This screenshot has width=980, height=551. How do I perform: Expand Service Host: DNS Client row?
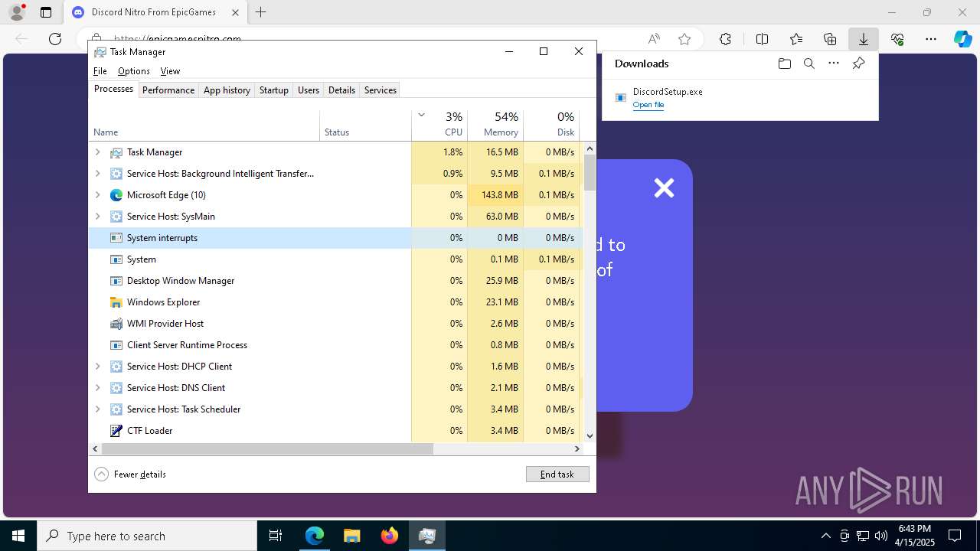tap(97, 388)
